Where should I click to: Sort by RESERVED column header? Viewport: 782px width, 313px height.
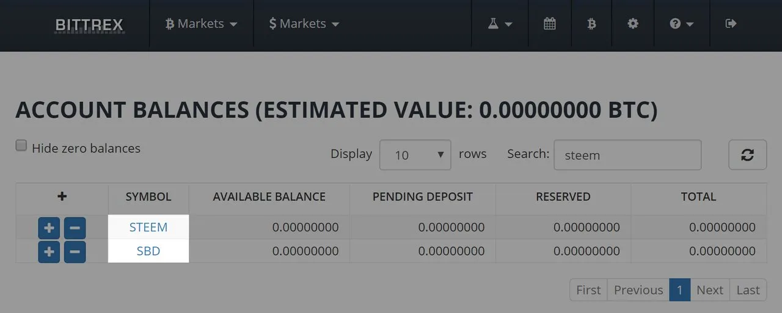tap(563, 196)
